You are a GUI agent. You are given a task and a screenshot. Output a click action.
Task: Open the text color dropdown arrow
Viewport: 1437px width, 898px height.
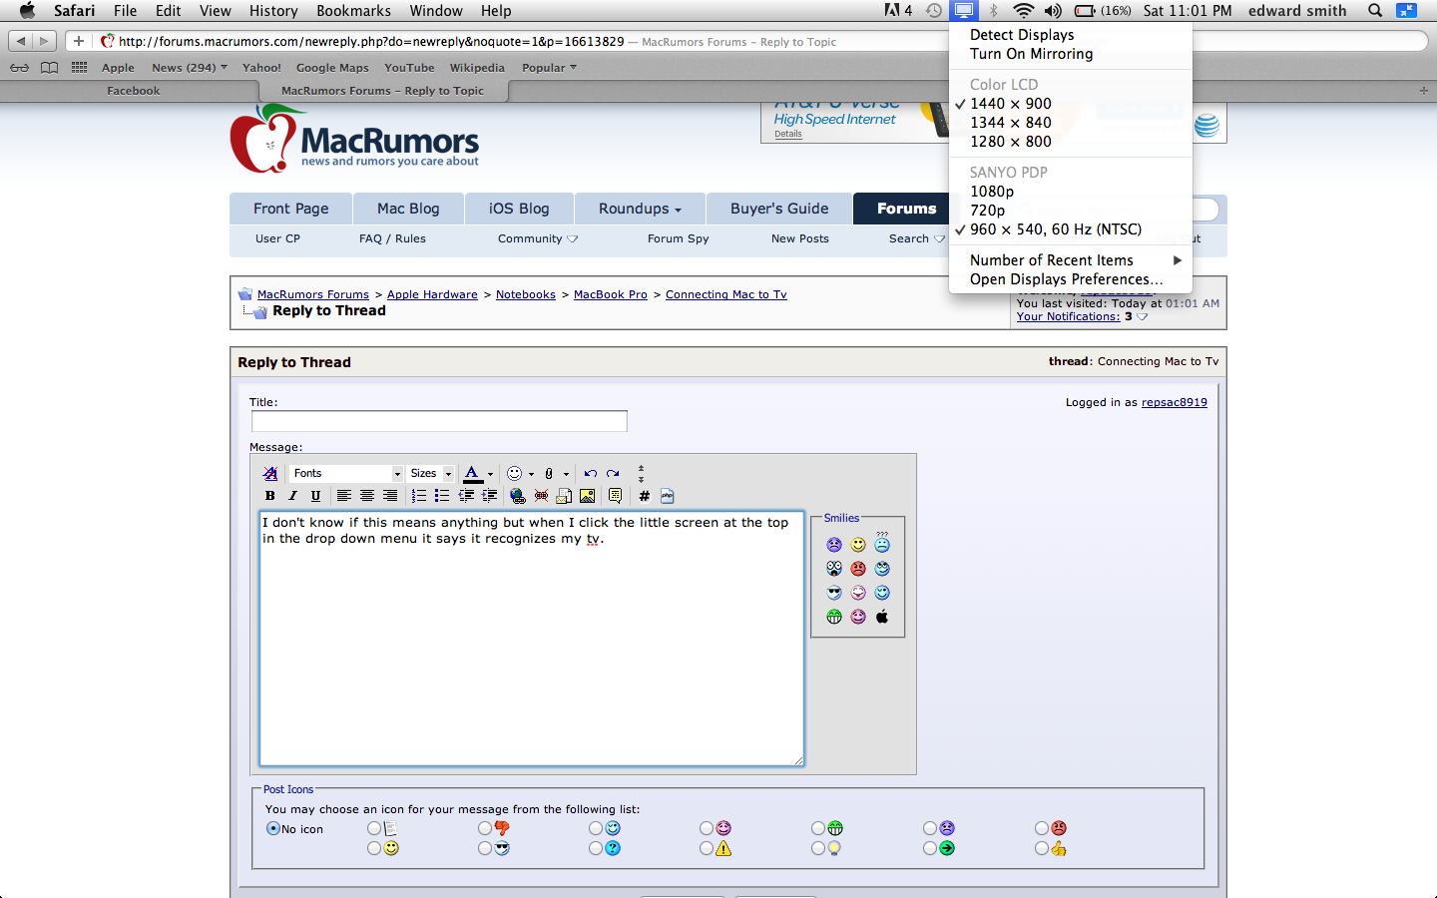(x=490, y=475)
